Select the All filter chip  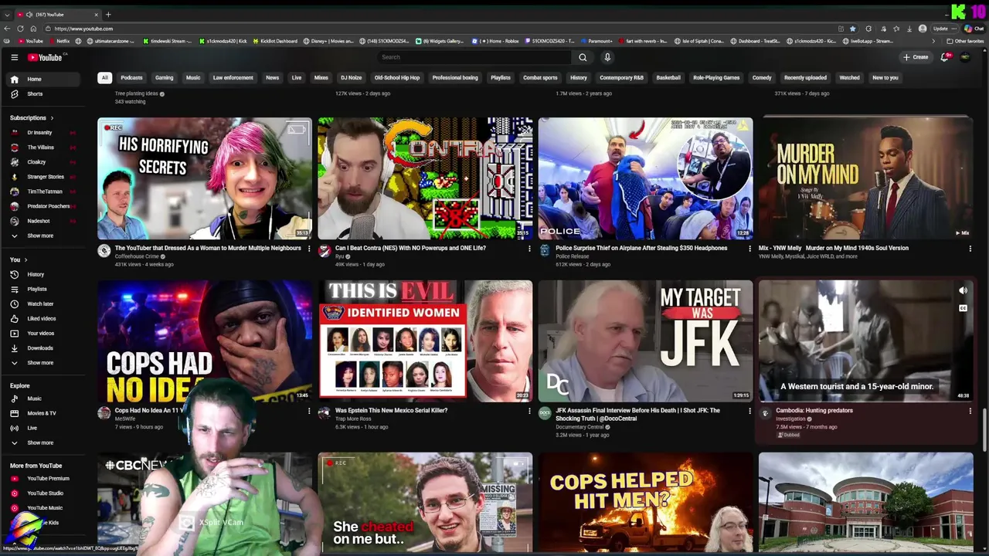(104, 77)
